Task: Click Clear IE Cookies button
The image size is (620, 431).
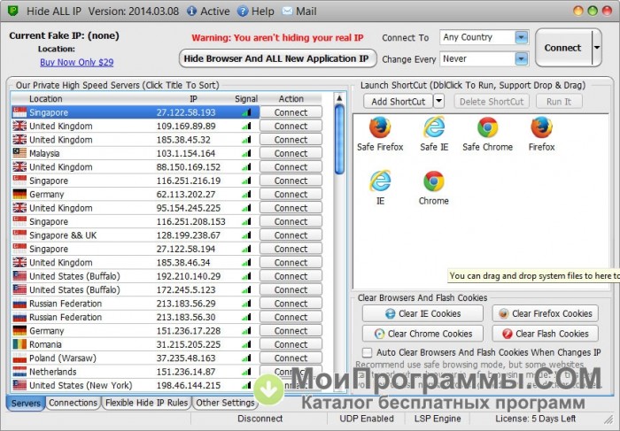Action: 422,313
